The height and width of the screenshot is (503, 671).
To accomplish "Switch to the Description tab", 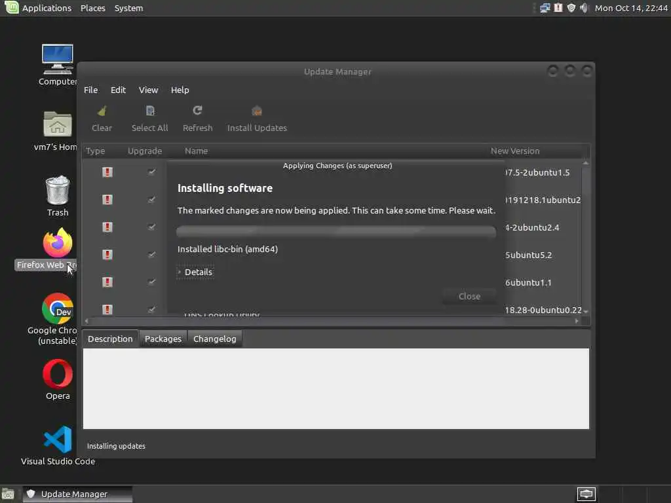I will 110,339.
